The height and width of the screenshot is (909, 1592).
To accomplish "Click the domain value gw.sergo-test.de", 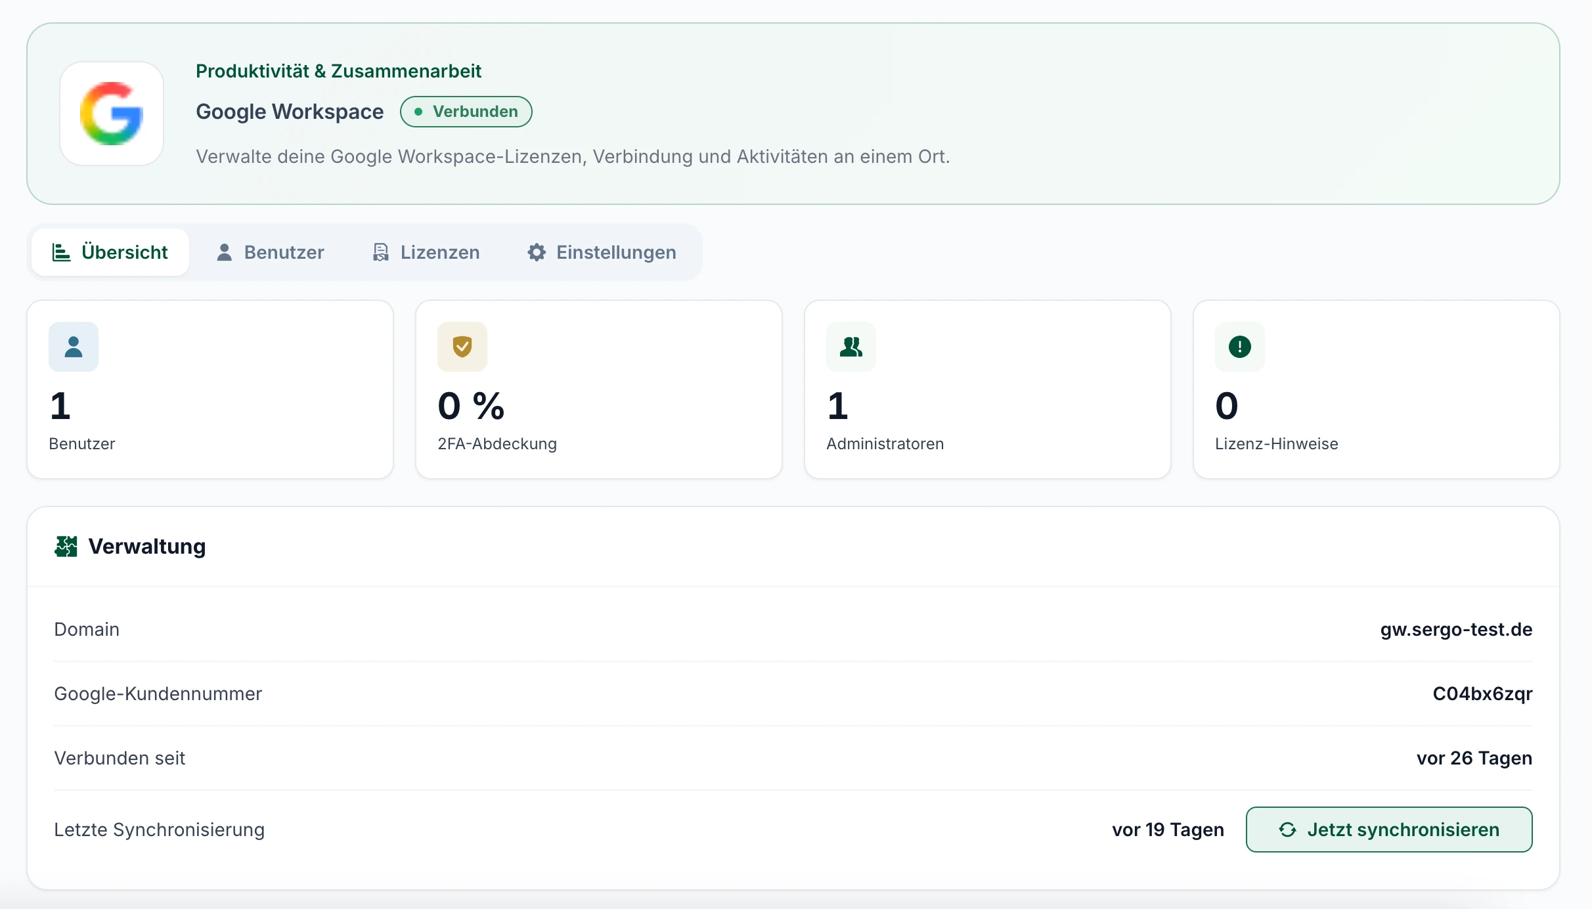I will (x=1456, y=629).
